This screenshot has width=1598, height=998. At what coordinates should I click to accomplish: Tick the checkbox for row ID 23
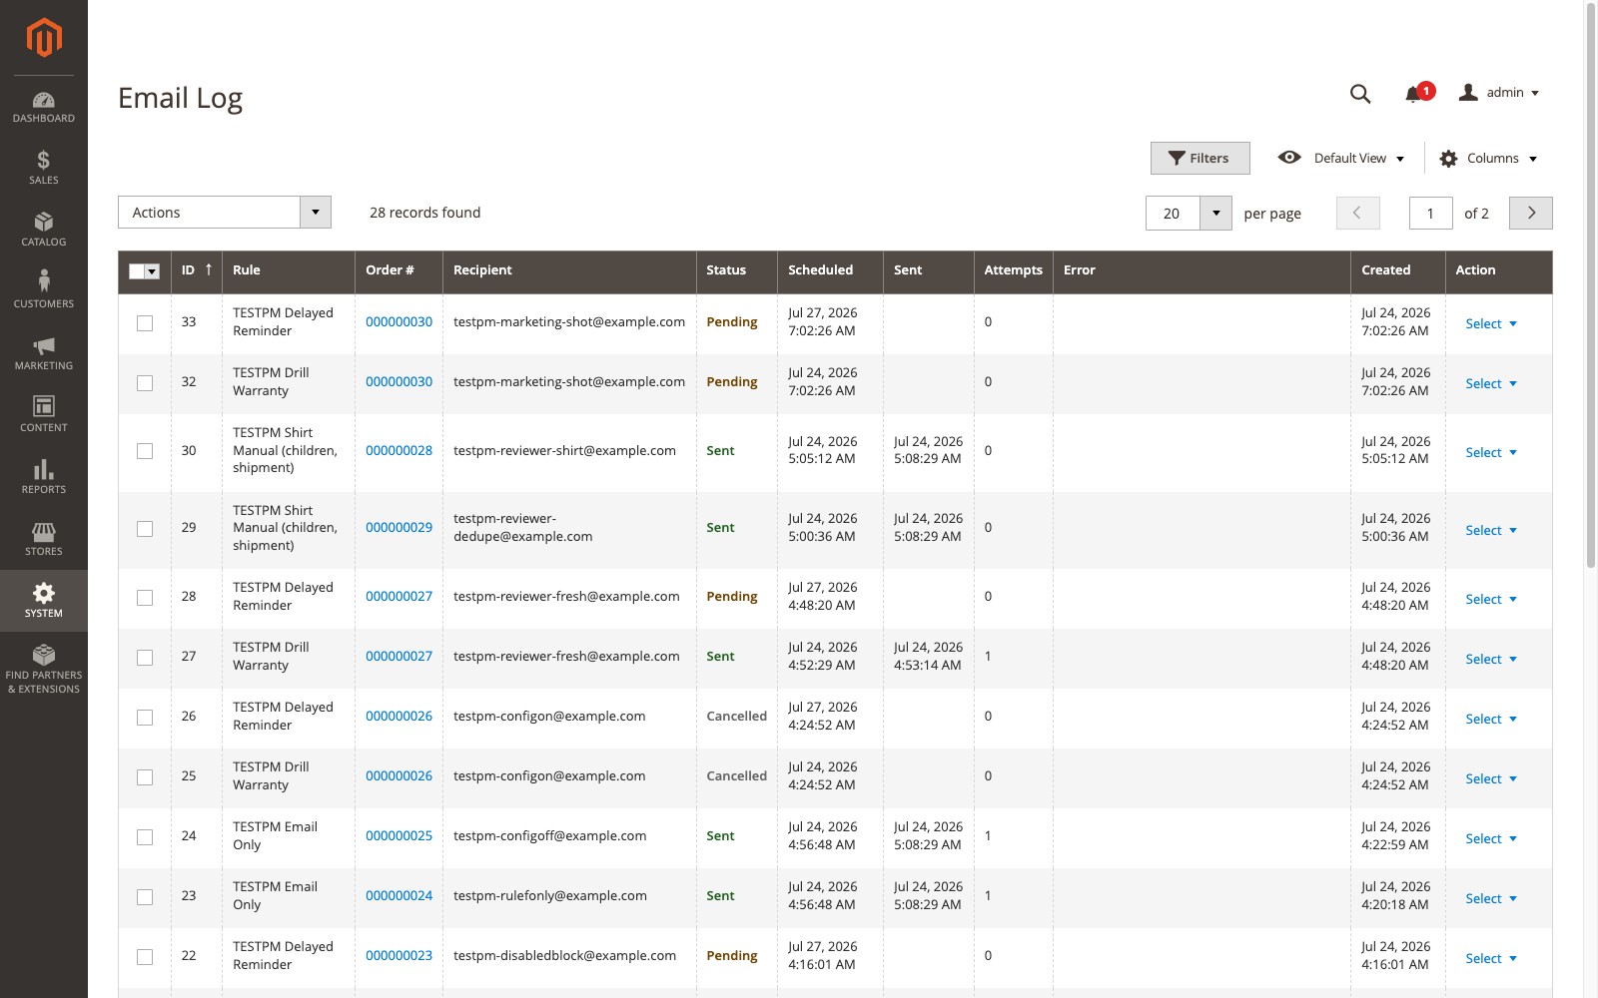145,897
